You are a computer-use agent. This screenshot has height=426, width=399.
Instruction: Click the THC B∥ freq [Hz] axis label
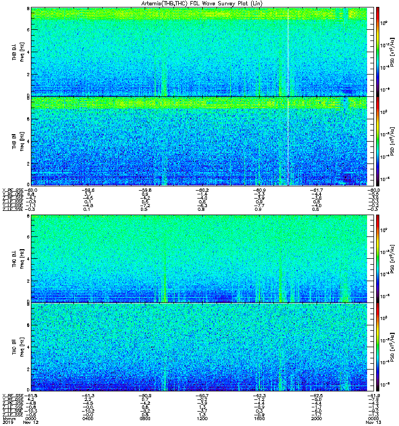[18, 347]
